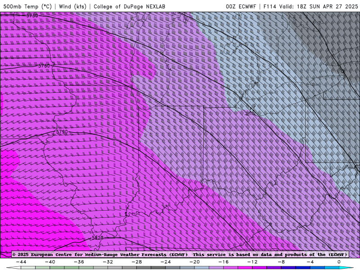Click the '500mb Temp (°C)' title text
Viewport: 360px width, 270px height.
tap(27, 6)
